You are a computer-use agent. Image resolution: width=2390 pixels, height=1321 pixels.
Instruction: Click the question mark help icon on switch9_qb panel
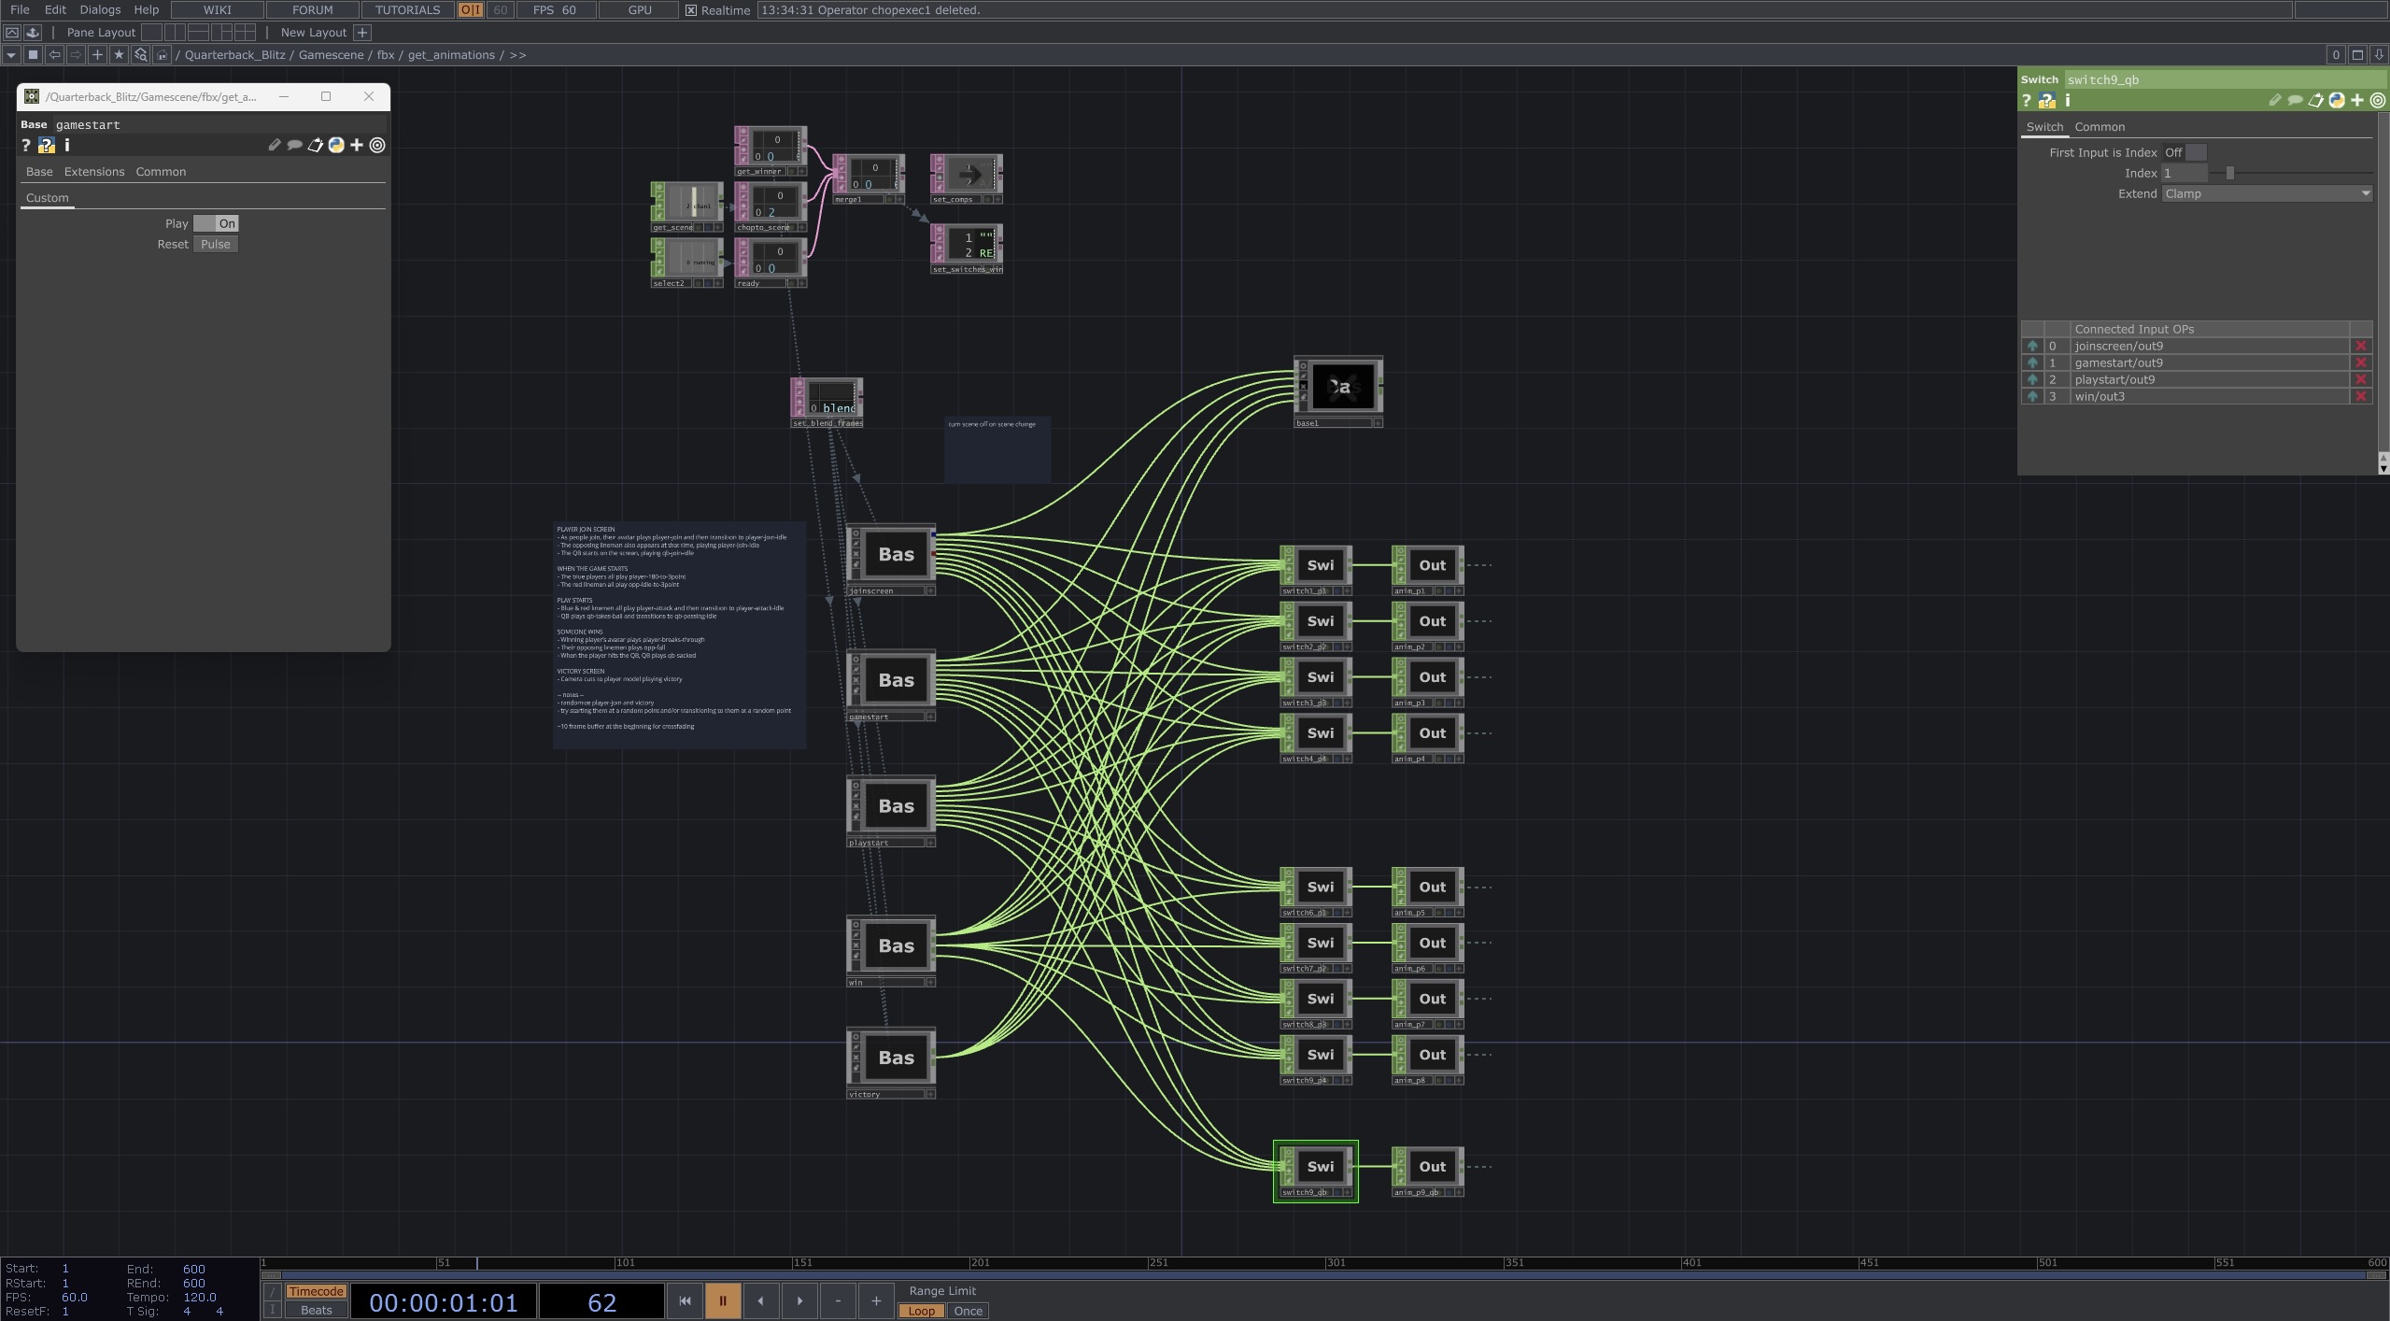[x=2027, y=101]
